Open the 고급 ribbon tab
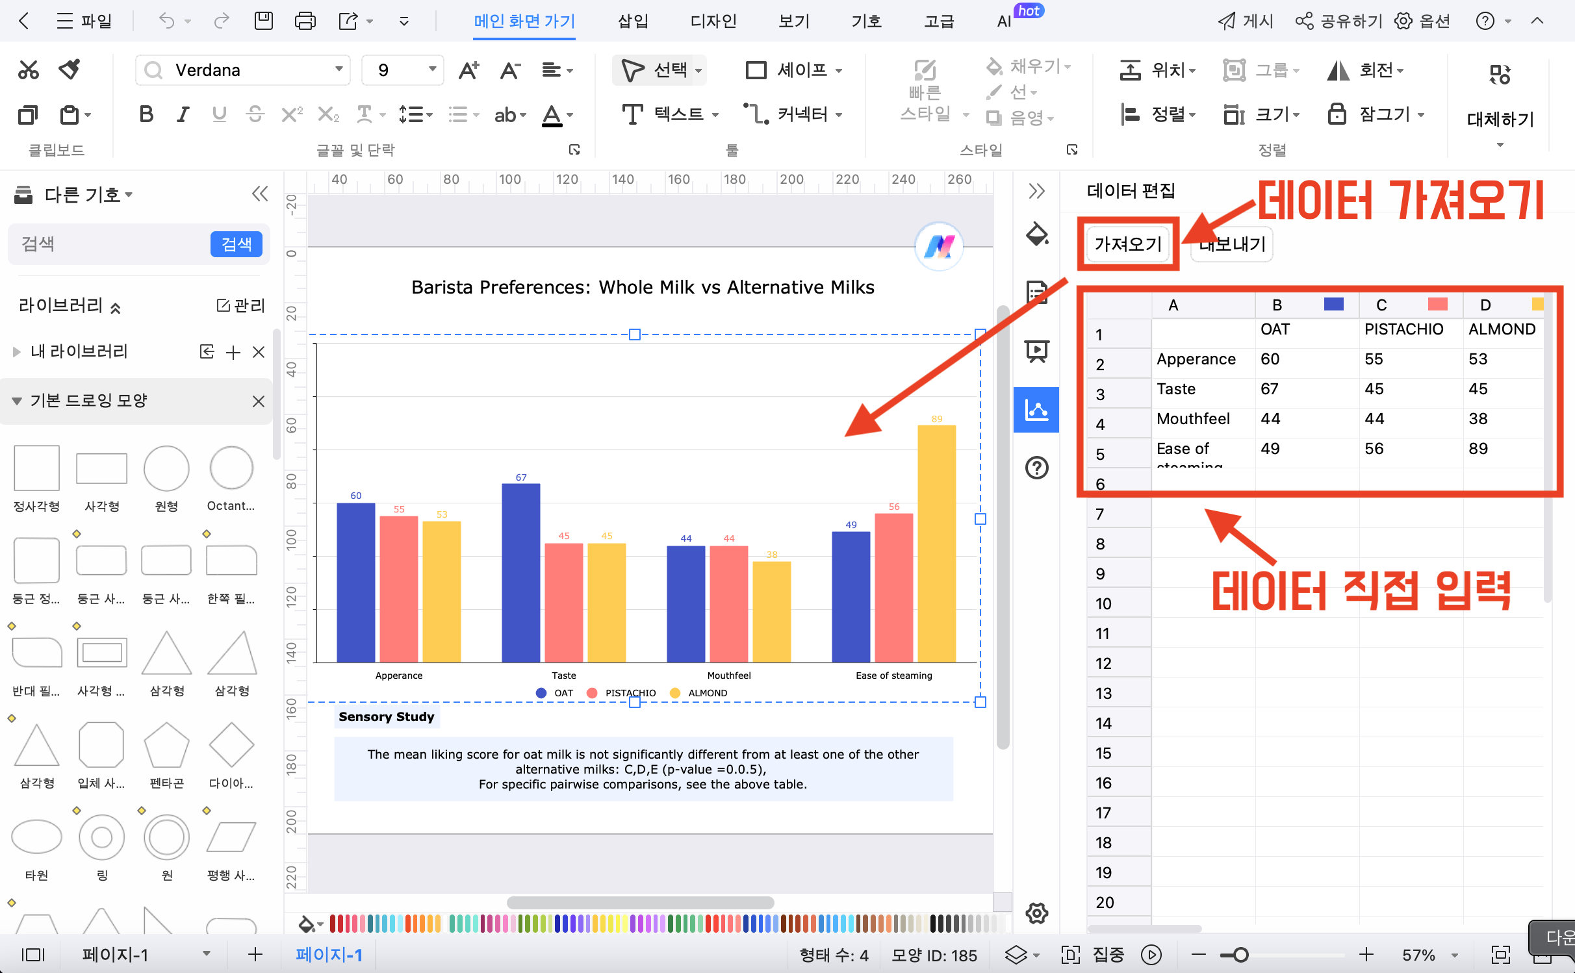This screenshot has width=1575, height=973. tap(940, 21)
